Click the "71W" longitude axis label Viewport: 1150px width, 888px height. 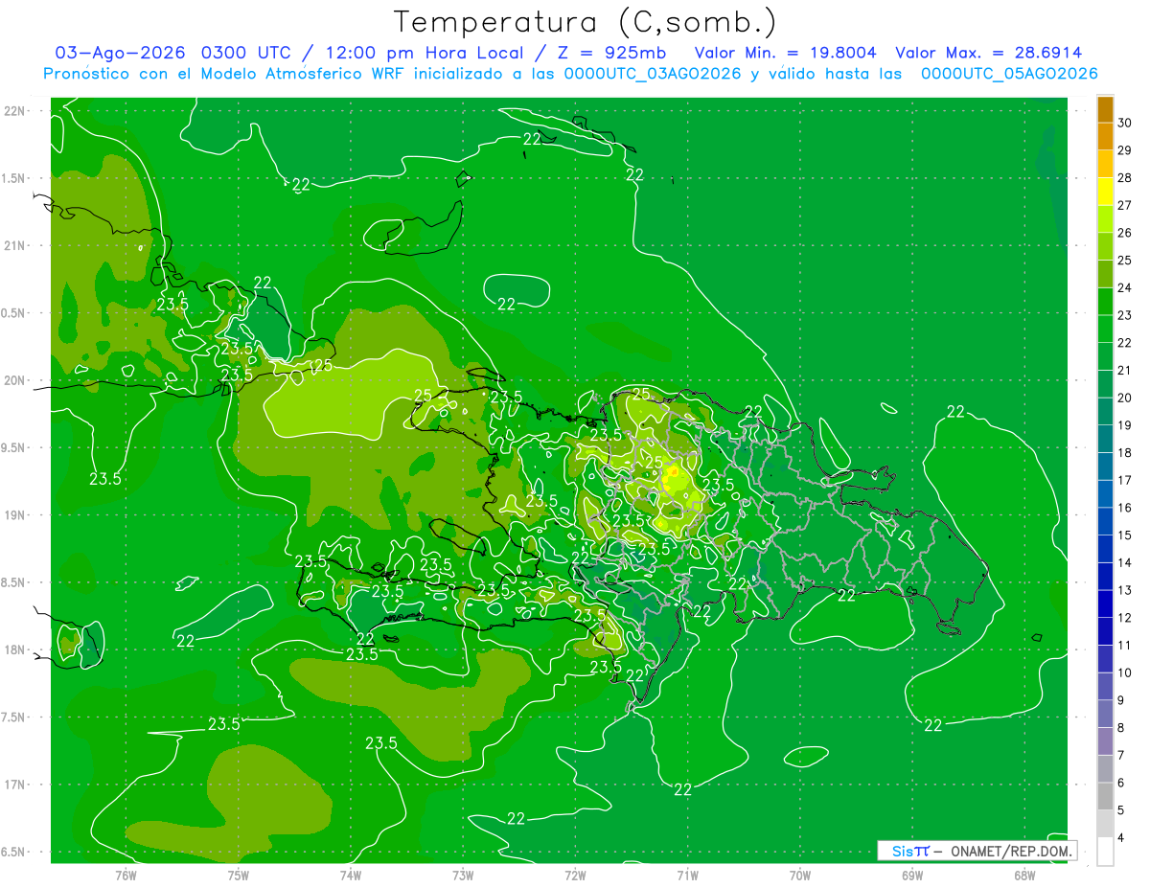pyautogui.click(x=687, y=876)
